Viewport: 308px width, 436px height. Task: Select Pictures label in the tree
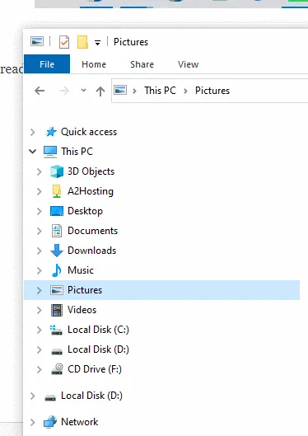pyautogui.click(x=85, y=290)
